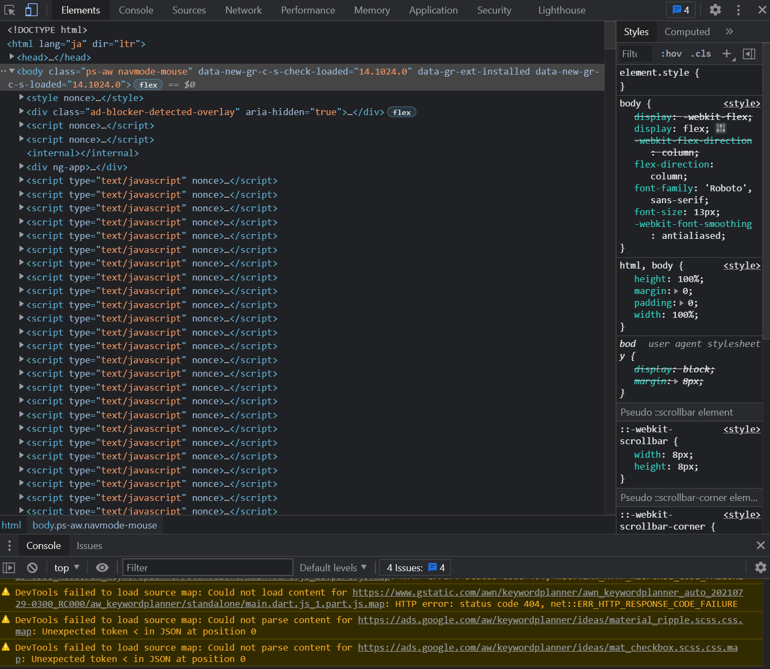The width and height of the screenshot is (770, 669).
Task: Add a new style rule plus icon
Action: 727,53
